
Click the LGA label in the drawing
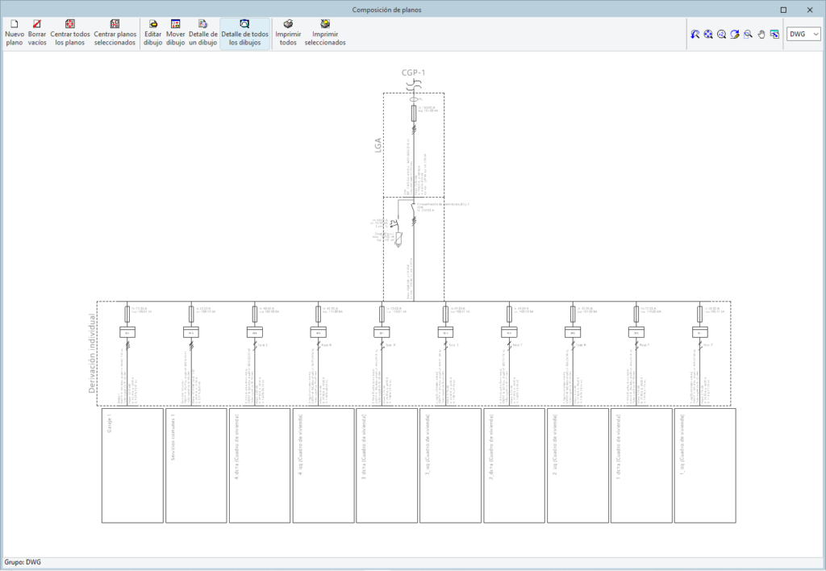pos(378,145)
